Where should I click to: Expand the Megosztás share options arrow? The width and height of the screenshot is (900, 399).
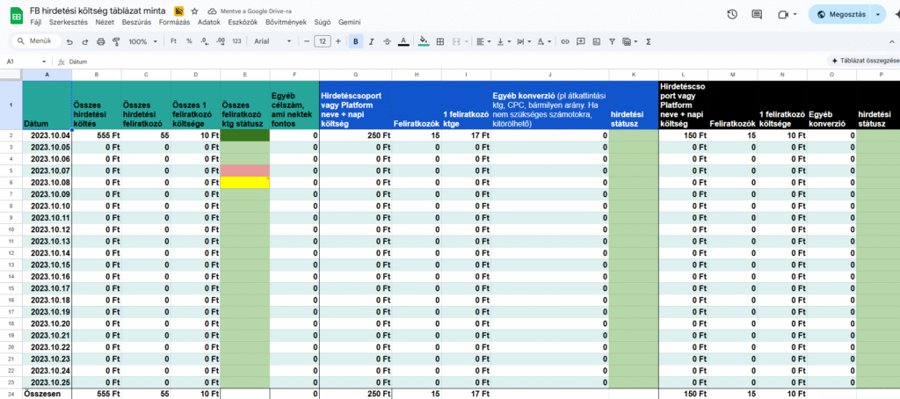click(x=877, y=14)
